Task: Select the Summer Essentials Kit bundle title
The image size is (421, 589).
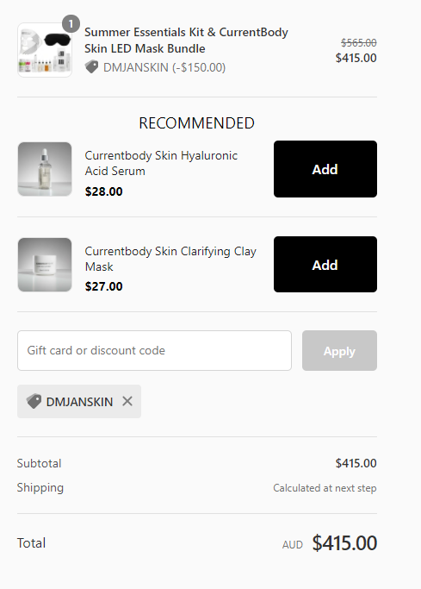Action: (x=186, y=41)
